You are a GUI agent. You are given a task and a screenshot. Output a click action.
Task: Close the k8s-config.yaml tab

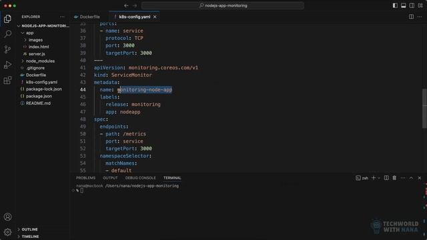point(155,17)
